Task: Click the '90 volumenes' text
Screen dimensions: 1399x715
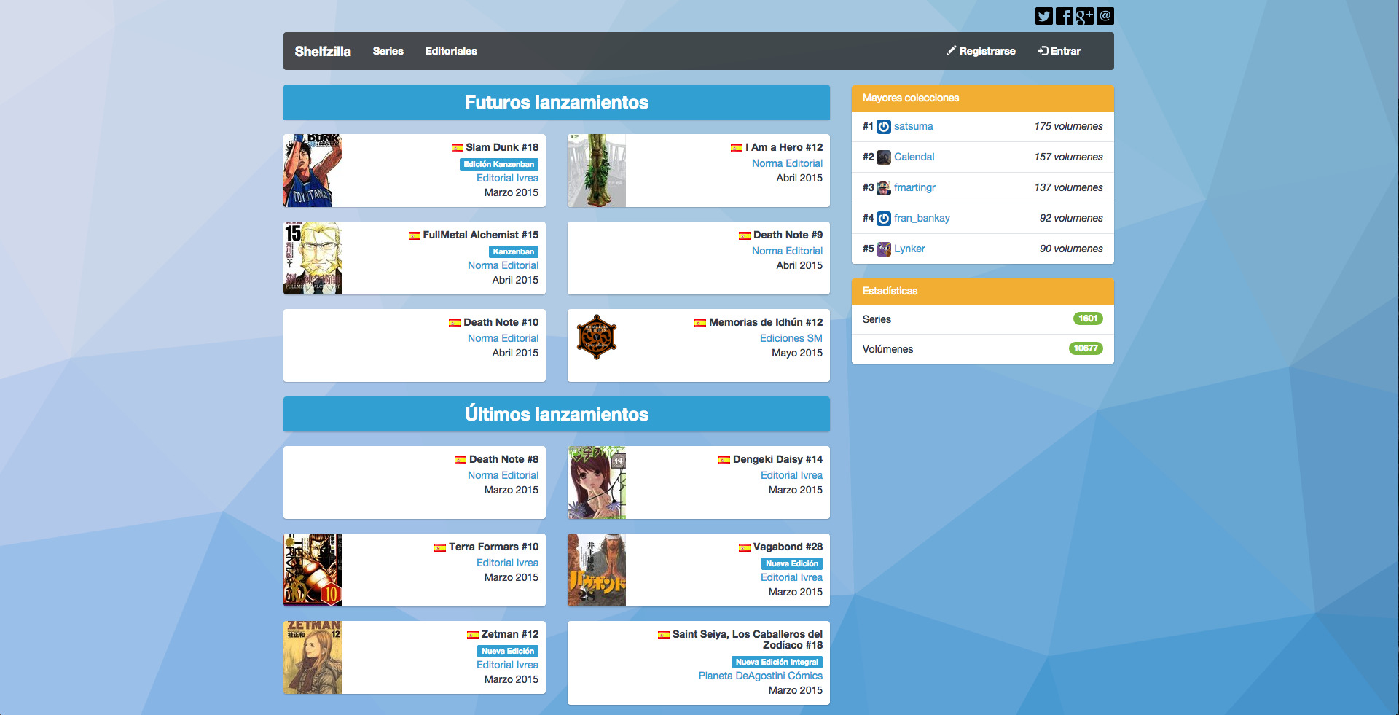Action: [x=1071, y=249]
